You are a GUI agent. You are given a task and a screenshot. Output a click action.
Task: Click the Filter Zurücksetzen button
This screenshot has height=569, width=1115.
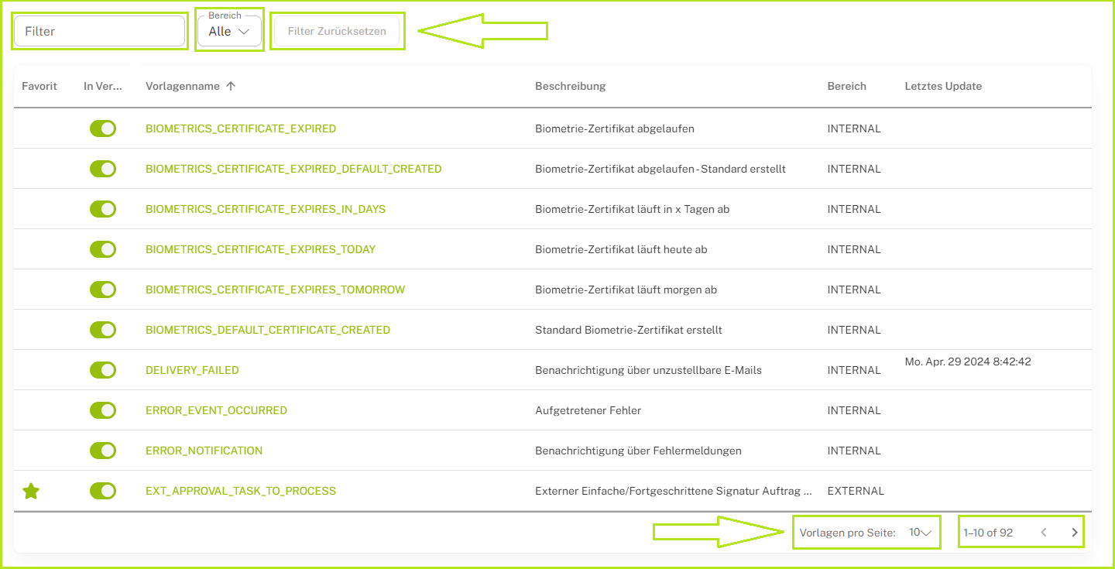[337, 32]
